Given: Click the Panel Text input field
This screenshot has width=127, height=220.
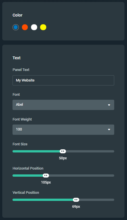Looking at the screenshot, I should pyautogui.click(x=63, y=80).
